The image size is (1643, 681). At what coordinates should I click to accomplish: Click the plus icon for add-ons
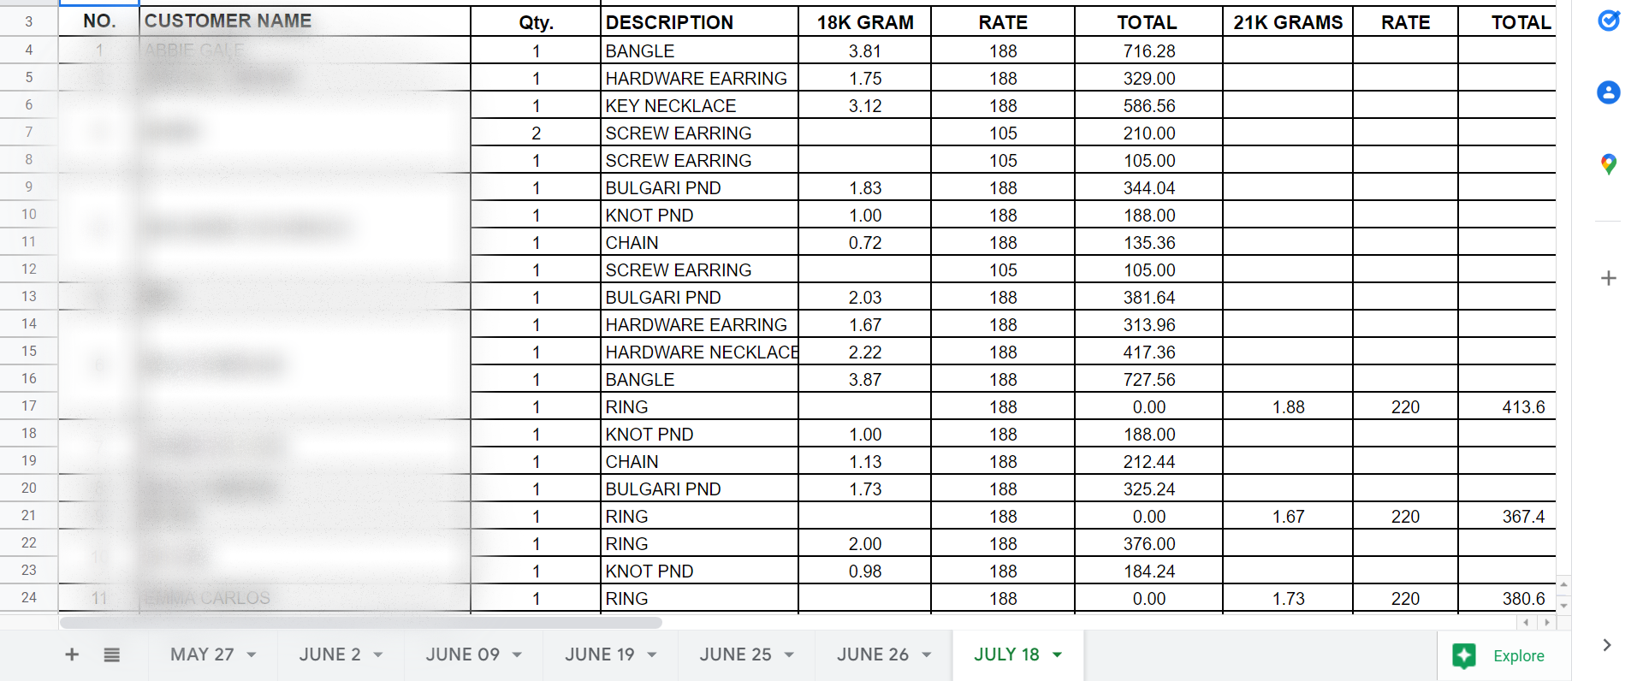coord(1609,278)
